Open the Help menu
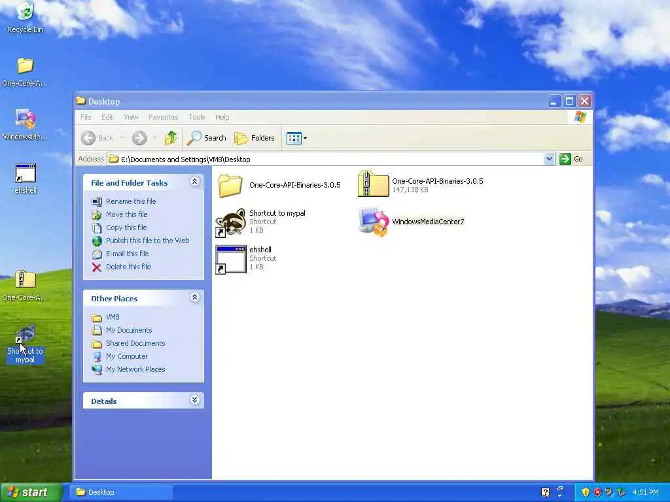 [222, 117]
